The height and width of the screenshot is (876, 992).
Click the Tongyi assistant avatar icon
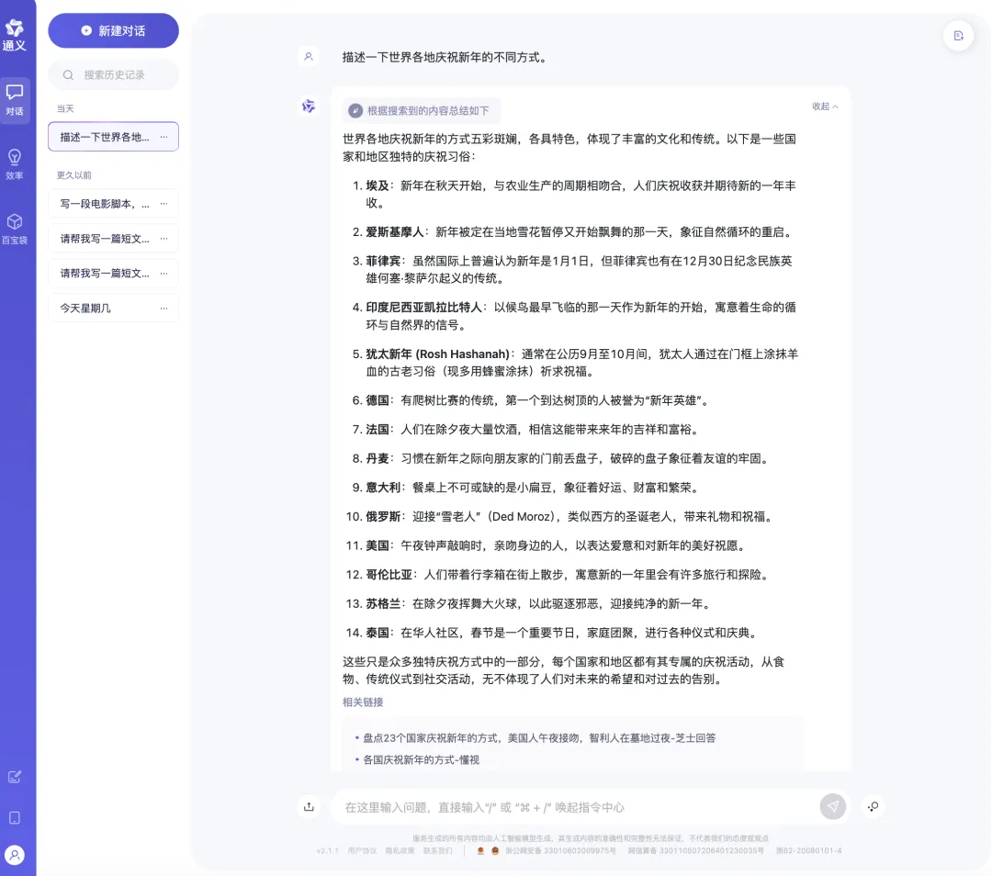309,107
